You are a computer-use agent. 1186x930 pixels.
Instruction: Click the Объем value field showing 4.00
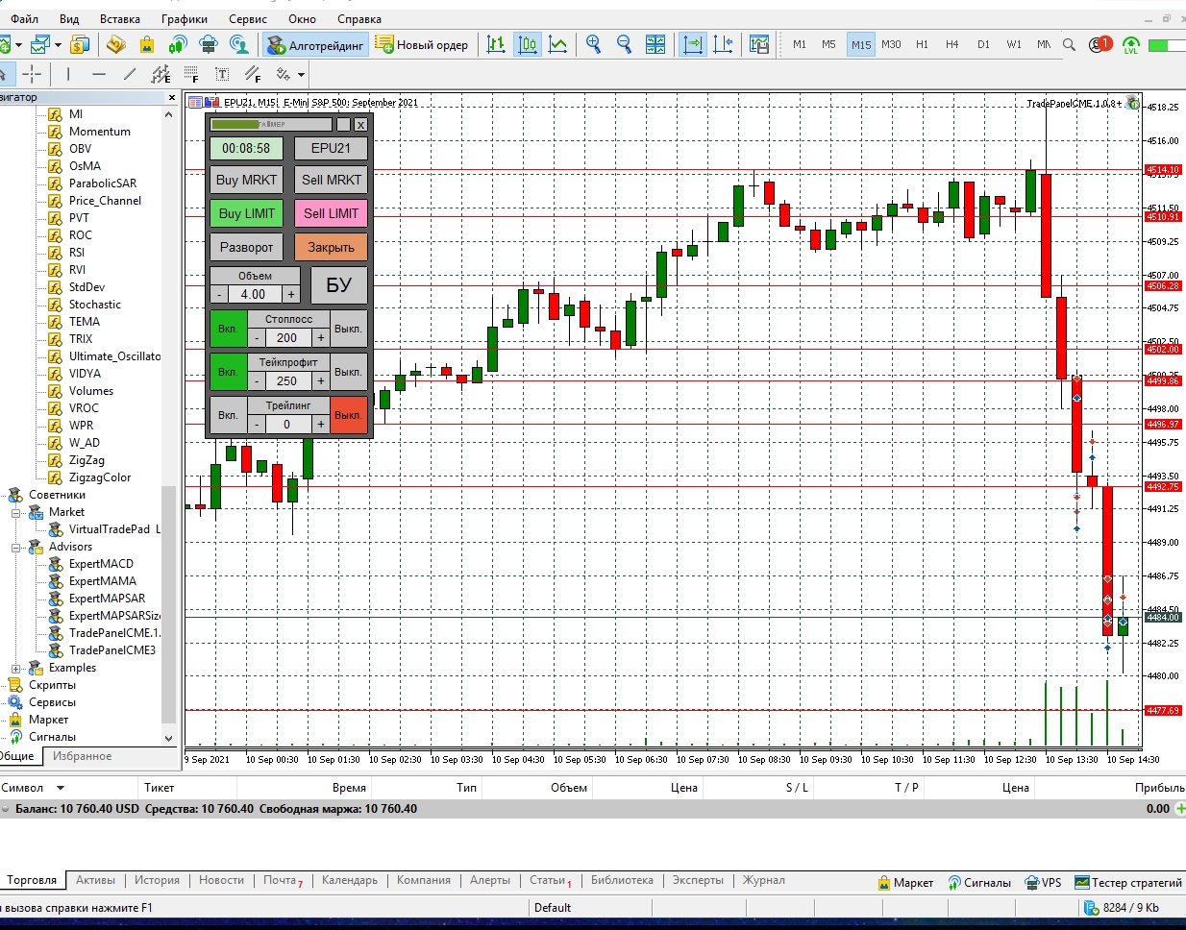click(254, 295)
